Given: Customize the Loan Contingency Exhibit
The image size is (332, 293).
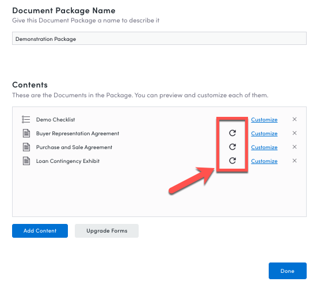Looking at the screenshot, I should click(264, 161).
